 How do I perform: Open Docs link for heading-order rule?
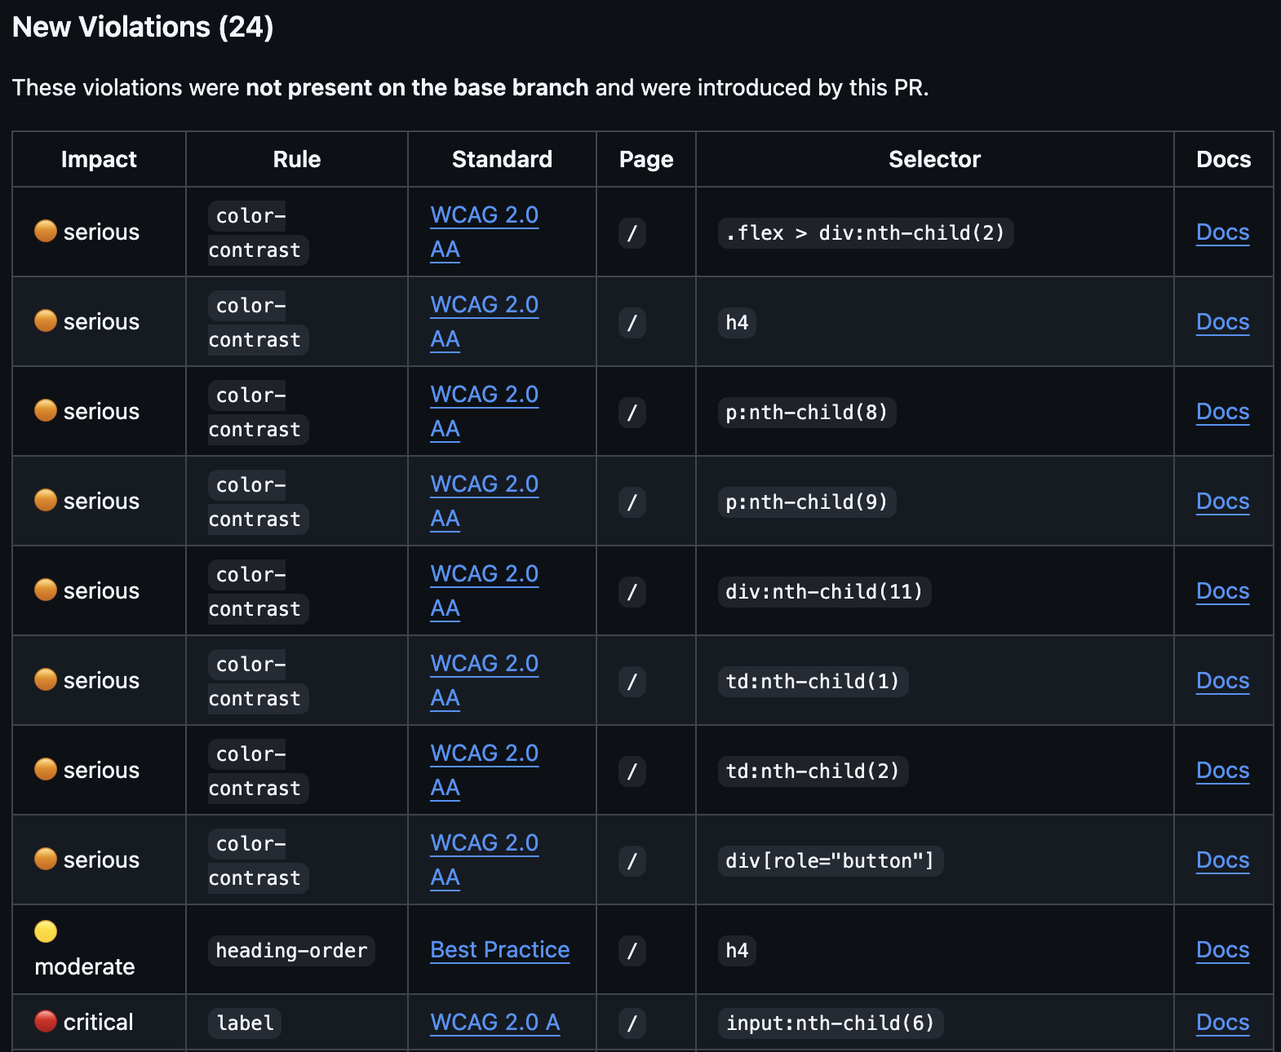(1222, 950)
